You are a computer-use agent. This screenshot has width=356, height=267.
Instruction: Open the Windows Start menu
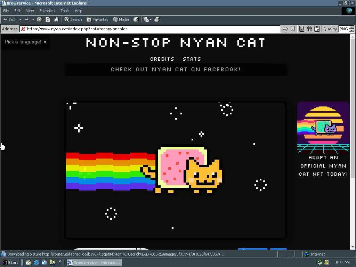click(x=10, y=262)
